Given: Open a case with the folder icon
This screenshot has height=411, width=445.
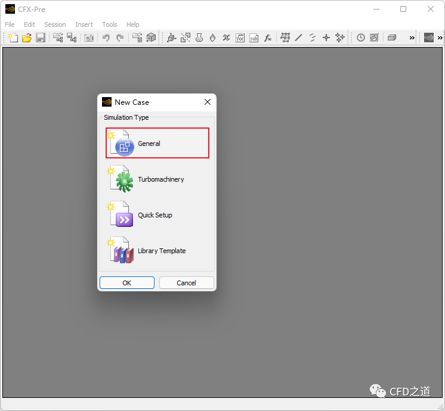Looking at the screenshot, I should 27,38.
